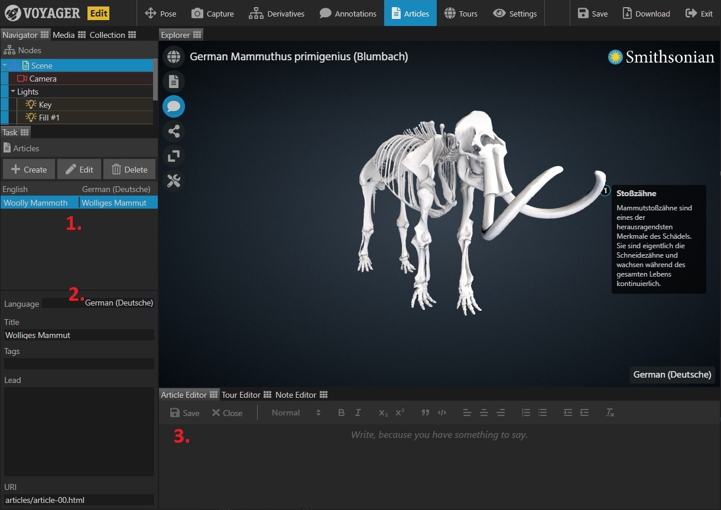Insert blockquote in Article Editor toolbar

(425, 412)
